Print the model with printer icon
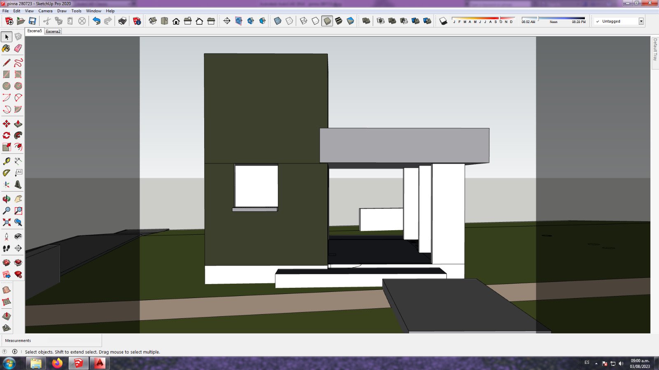 [x=122, y=21]
